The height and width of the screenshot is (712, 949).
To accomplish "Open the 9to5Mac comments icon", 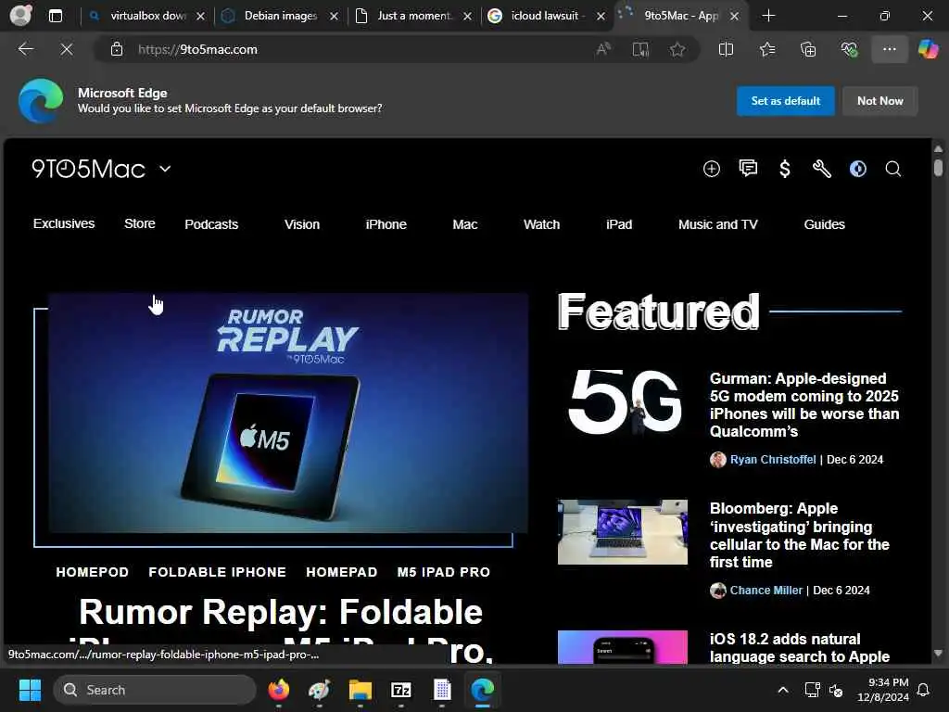I will pyautogui.click(x=748, y=169).
